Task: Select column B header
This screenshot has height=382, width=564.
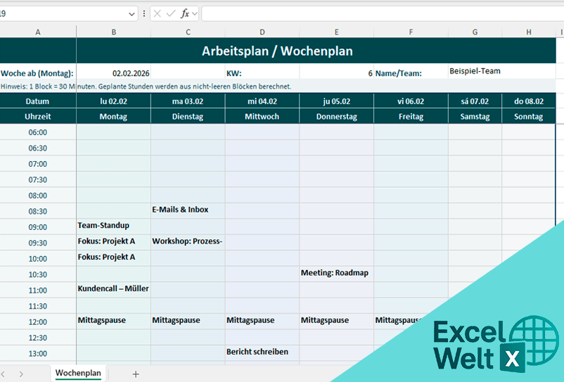Action: click(x=113, y=32)
